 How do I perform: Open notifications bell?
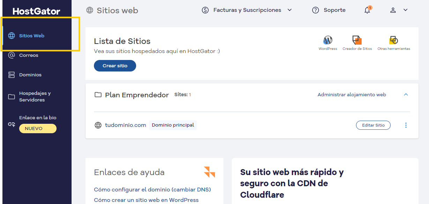pyautogui.click(x=367, y=10)
